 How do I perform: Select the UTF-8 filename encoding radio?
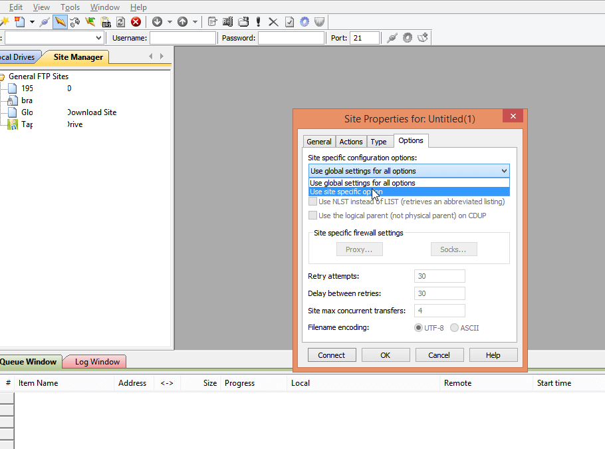click(419, 328)
